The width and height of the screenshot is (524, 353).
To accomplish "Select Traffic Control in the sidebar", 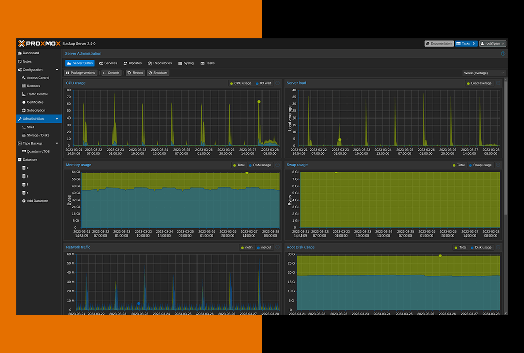I will coord(37,94).
